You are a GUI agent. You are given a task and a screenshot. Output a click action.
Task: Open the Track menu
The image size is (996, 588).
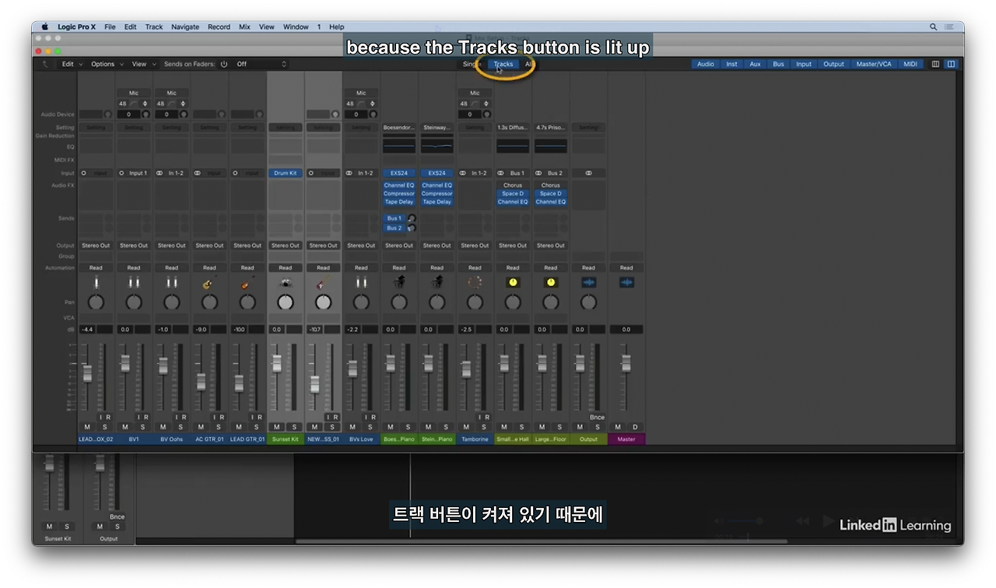[x=154, y=26]
